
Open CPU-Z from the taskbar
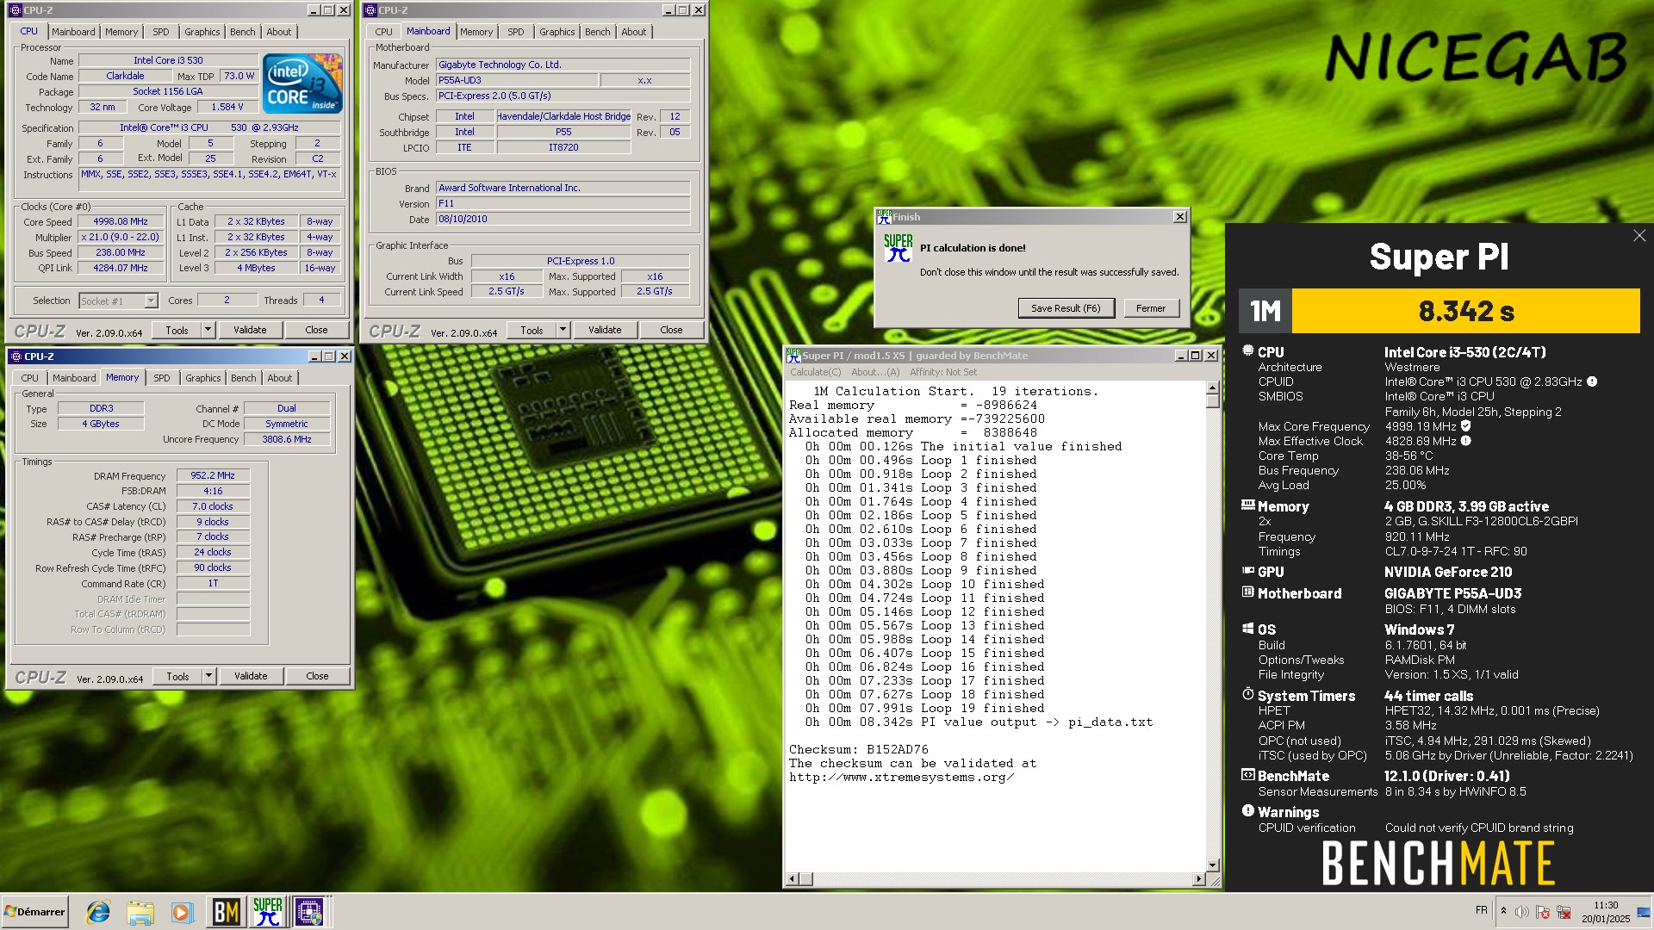(309, 911)
